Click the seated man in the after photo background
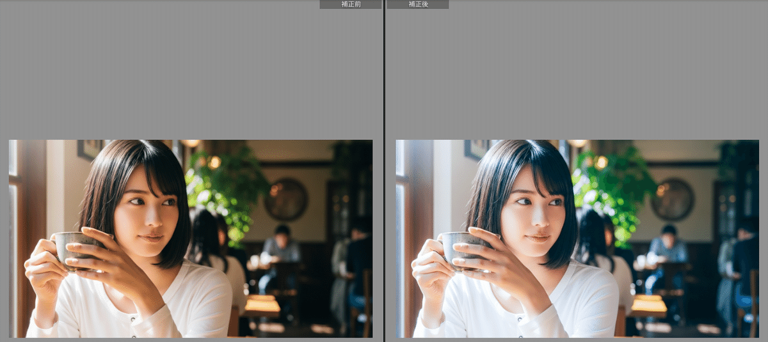The image size is (768, 342). click(666, 249)
